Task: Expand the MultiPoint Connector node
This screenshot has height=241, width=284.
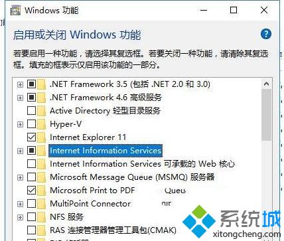Action: pyautogui.click(x=20, y=204)
